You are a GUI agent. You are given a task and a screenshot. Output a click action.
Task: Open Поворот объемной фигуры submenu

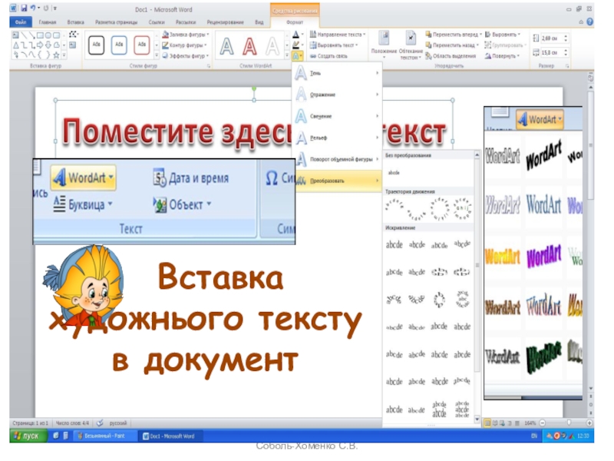point(337,159)
